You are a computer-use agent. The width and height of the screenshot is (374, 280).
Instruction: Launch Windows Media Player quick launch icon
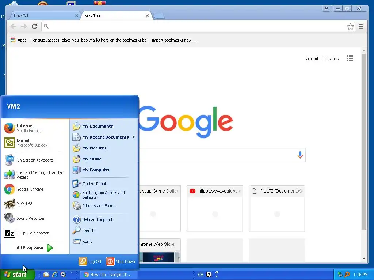[x=63, y=275]
